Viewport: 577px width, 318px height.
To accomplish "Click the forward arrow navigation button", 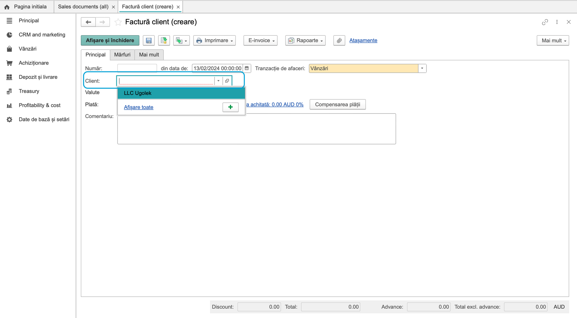I will [x=102, y=22].
